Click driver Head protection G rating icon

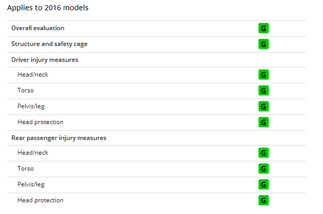pyautogui.click(x=263, y=122)
